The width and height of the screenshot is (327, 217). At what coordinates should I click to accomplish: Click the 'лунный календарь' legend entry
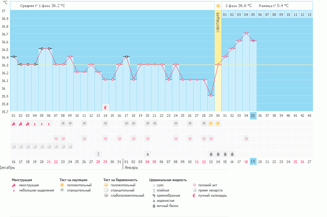(212, 196)
